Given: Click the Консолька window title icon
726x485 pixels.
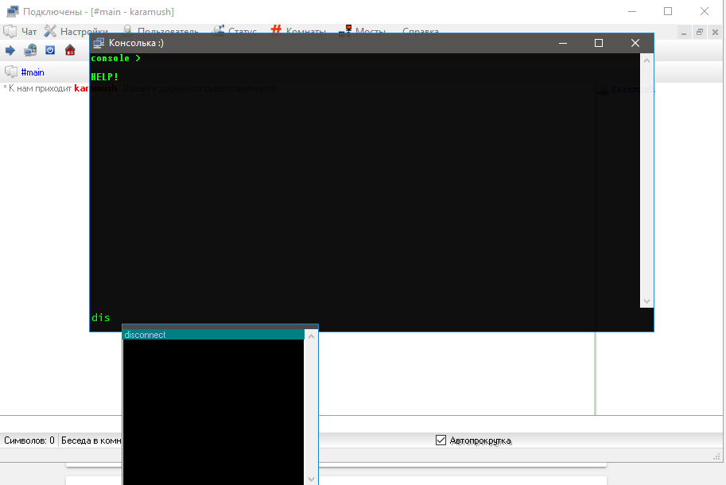Looking at the screenshot, I should click(x=99, y=43).
